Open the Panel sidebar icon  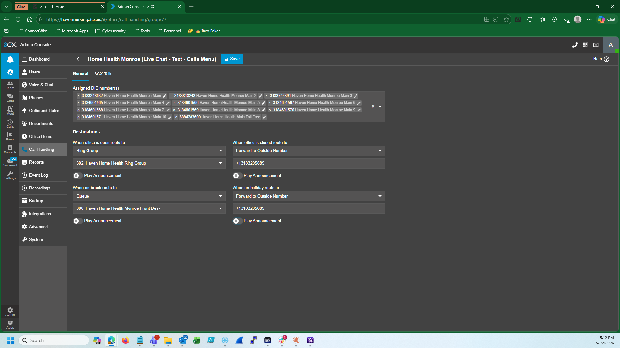pos(10,137)
